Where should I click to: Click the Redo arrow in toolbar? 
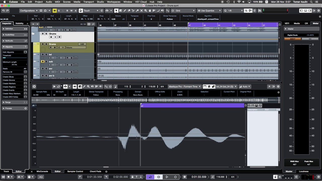8,11
